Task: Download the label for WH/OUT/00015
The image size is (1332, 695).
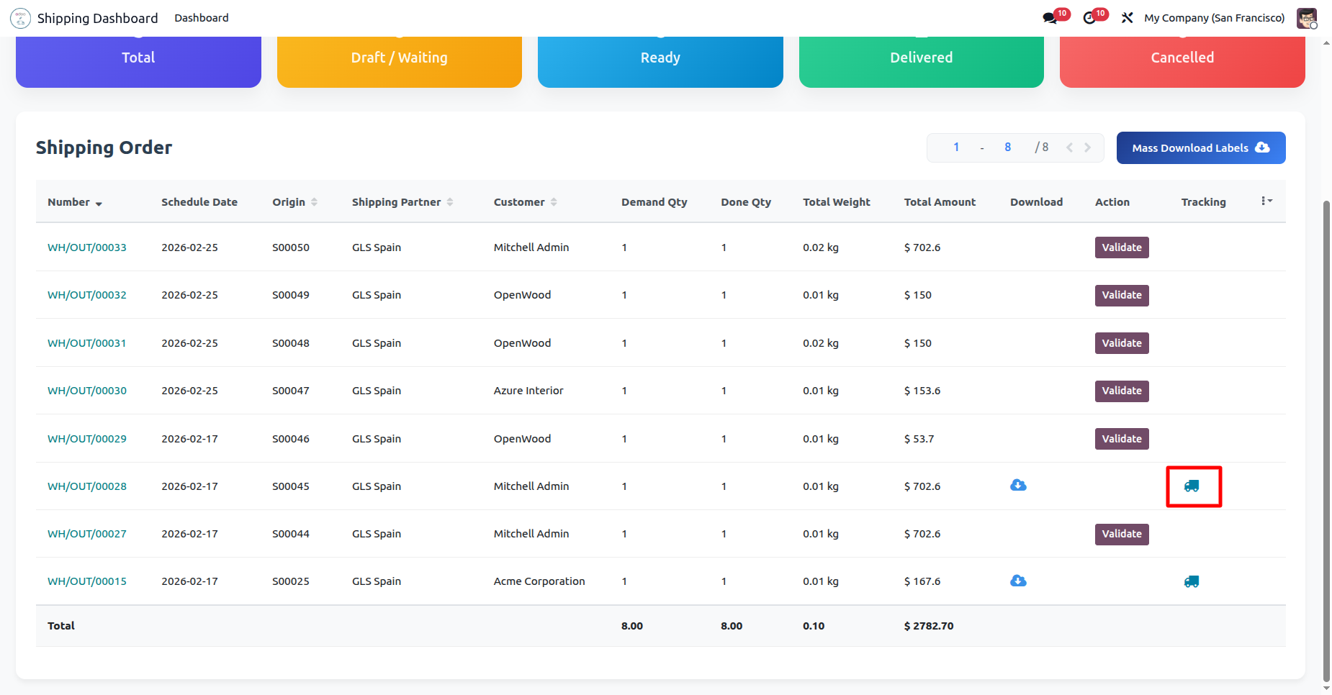Action: click(x=1018, y=581)
